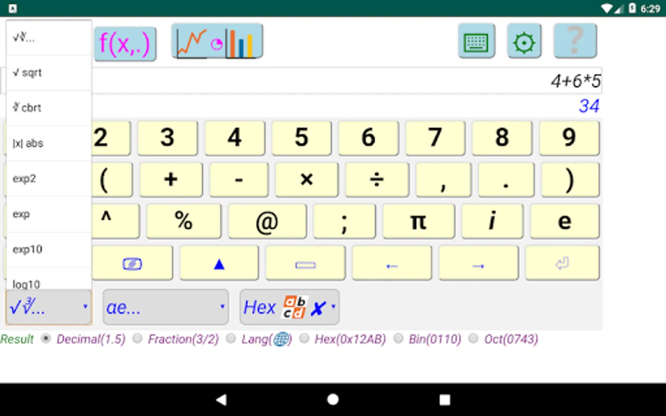Tap the plus + key

click(x=171, y=179)
